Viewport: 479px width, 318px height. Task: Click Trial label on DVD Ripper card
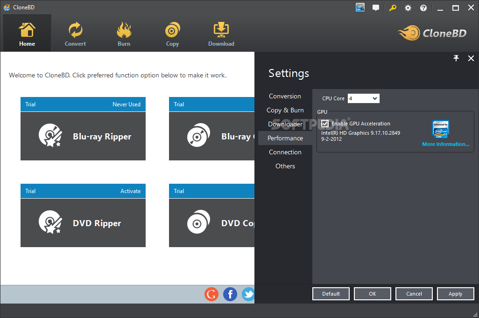[x=30, y=191]
